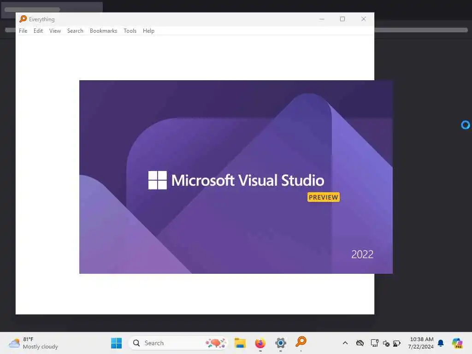Click the display network tray icon
The height and width of the screenshot is (354, 472).
tap(374, 343)
